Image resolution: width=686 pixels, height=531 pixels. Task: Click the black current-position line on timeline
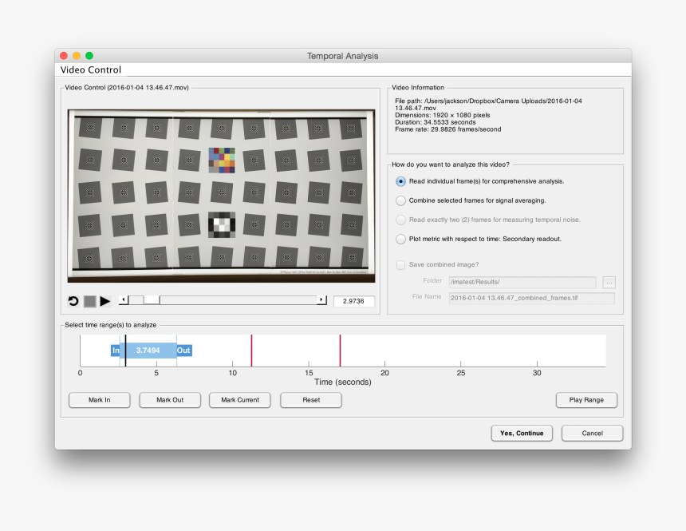click(125, 351)
